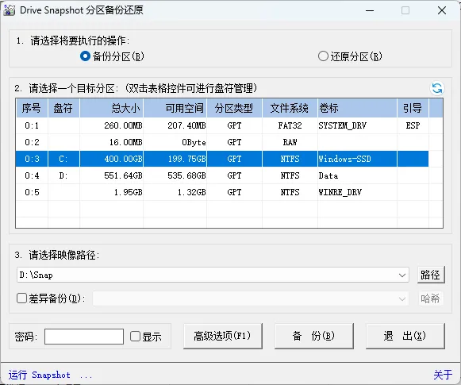Click the 260.00MB total size cell
Viewport: 461px width, 385px height.
(x=111, y=125)
